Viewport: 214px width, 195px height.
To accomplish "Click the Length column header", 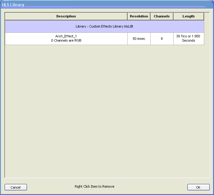I will [x=189, y=16].
